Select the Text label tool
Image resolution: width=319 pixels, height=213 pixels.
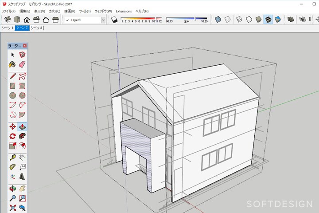click(22, 167)
